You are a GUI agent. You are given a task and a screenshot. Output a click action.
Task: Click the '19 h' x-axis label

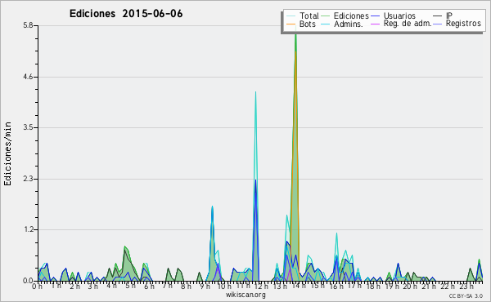(x=392, y=286)
